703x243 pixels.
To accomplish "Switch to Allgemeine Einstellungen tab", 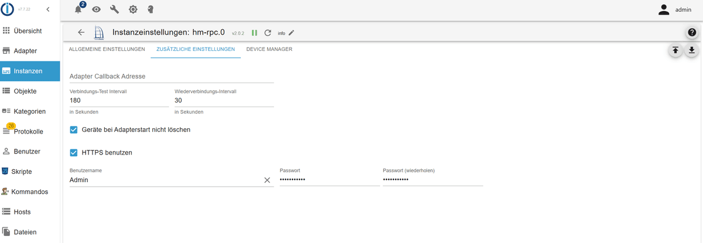I will point(107,49).
